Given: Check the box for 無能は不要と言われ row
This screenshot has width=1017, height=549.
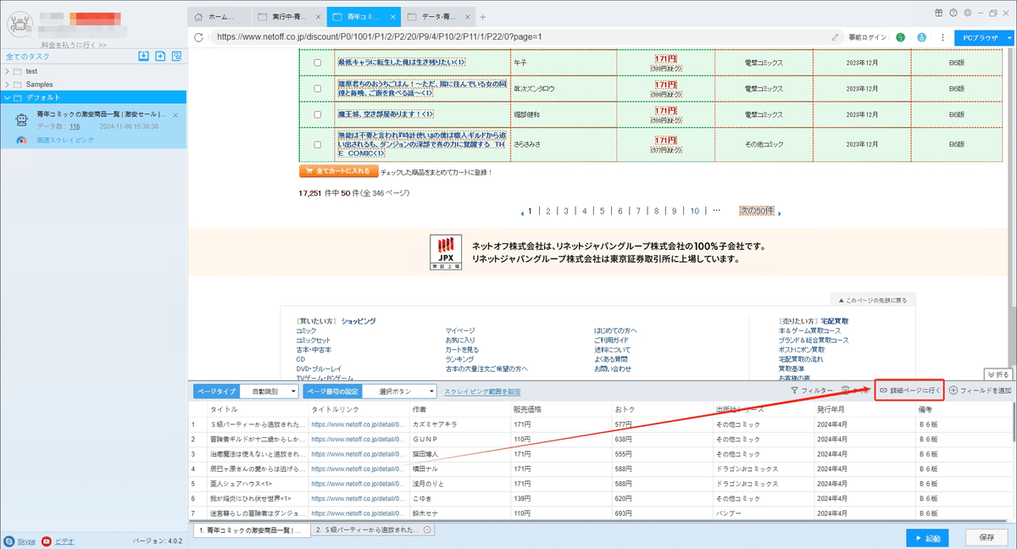Looking at the screenshot, I should click(x=318, y=144).
